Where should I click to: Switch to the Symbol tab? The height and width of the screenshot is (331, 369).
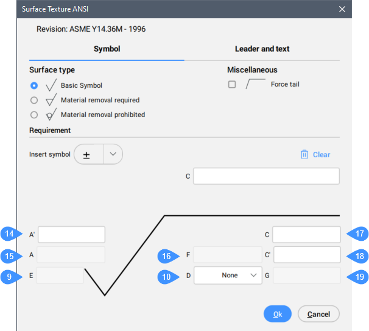click(x=107, y=49)
